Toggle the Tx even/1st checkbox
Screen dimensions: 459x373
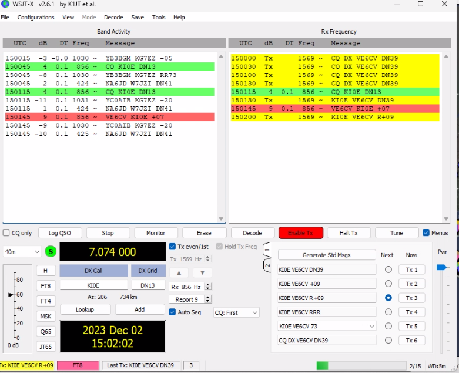click(x=172, y=247)
